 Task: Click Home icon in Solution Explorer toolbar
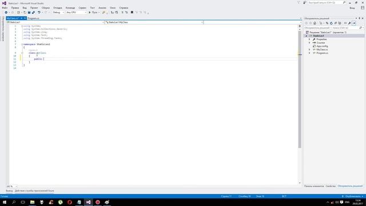tap(315, 23)
